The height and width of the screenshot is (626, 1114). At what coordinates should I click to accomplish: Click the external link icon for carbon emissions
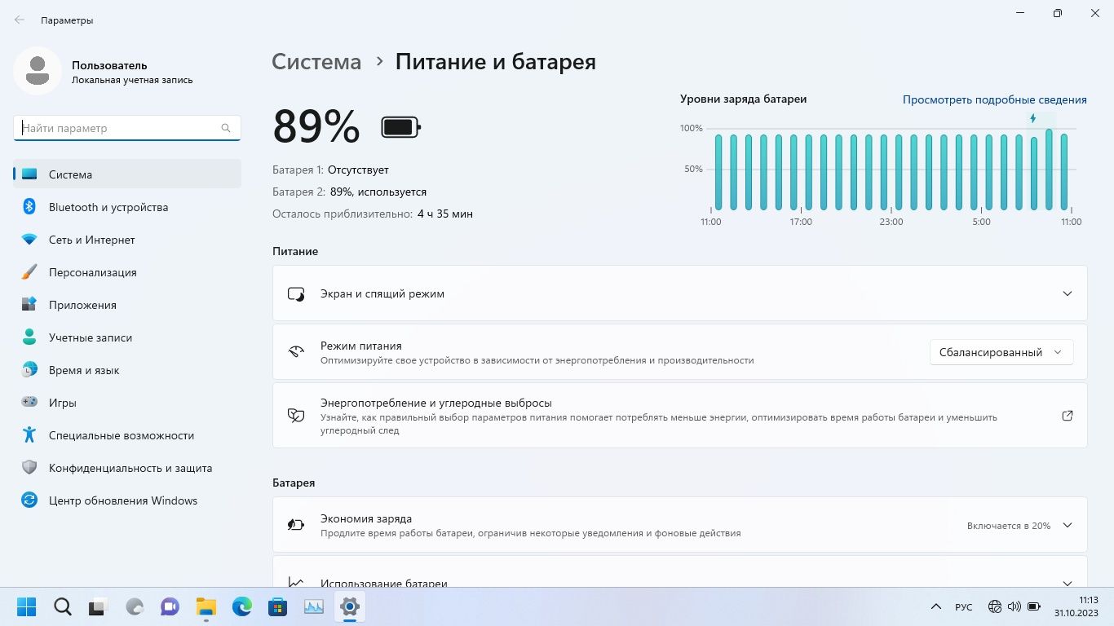[1068, 416]
